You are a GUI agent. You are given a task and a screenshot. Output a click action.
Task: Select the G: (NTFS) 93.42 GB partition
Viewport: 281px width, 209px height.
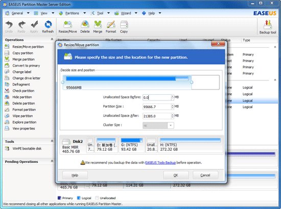click(x=132, y=145)
